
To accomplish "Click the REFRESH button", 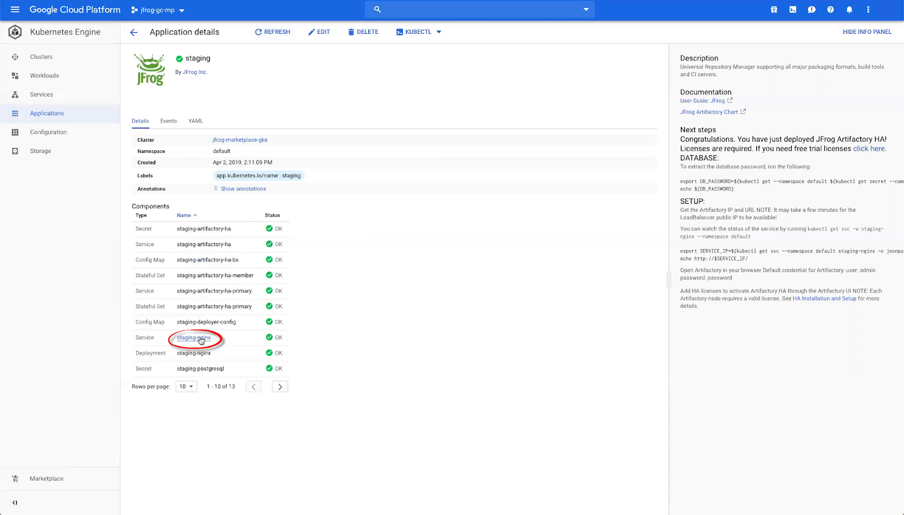I will tap(272, 32).
